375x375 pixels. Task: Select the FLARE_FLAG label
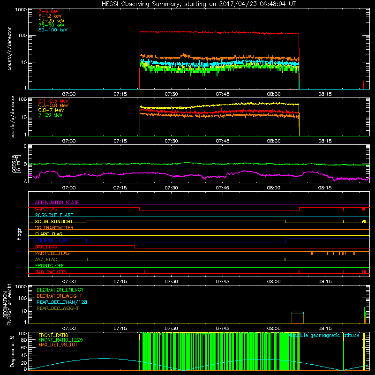(49, 234)
